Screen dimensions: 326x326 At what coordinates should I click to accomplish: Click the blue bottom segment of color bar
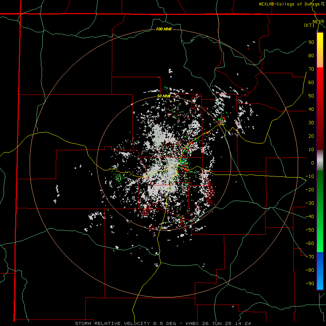[320, 271]
